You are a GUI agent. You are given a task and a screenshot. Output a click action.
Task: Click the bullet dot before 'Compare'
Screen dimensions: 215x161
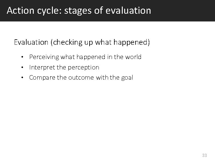[x=22, y=78]
